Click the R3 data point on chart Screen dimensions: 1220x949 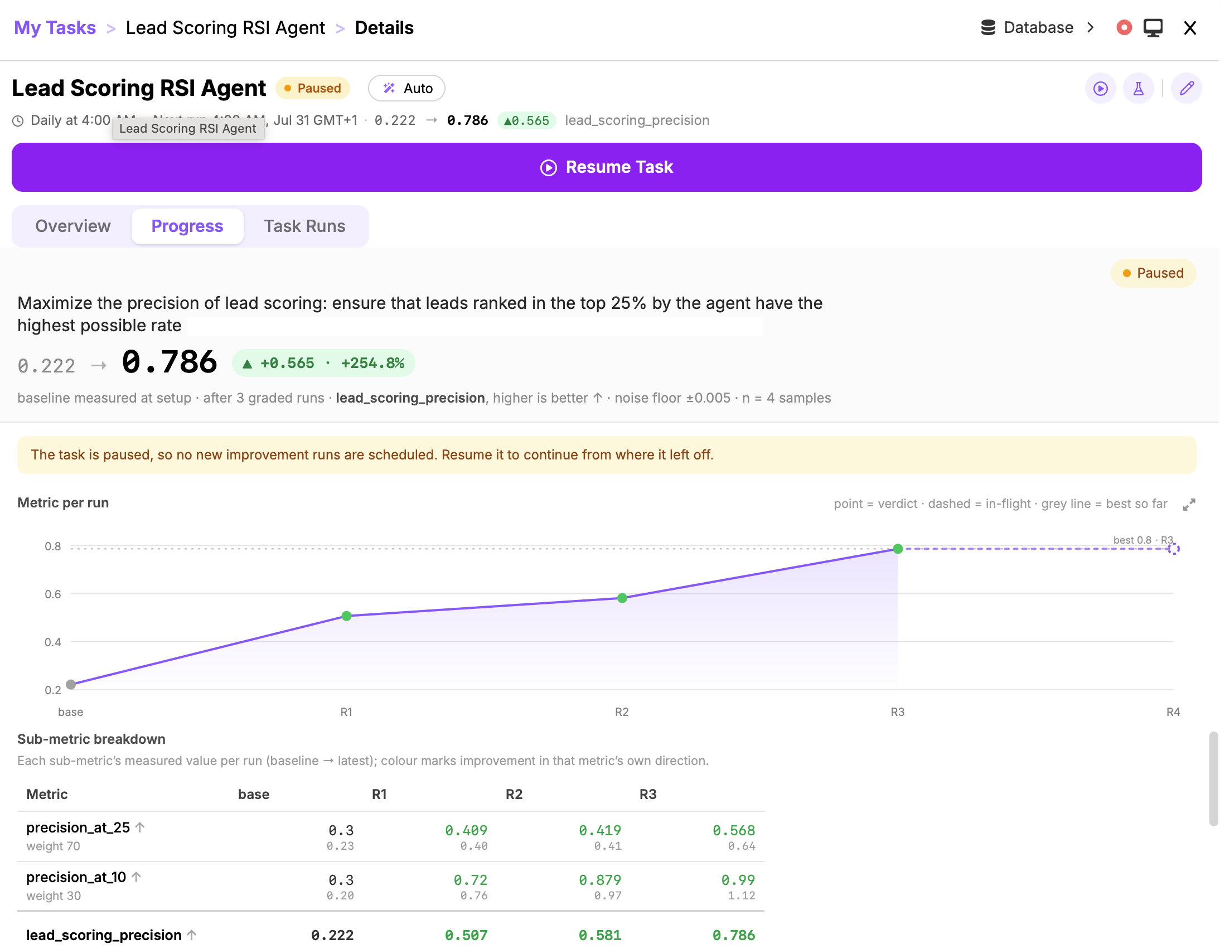click(x=898, y=549)
